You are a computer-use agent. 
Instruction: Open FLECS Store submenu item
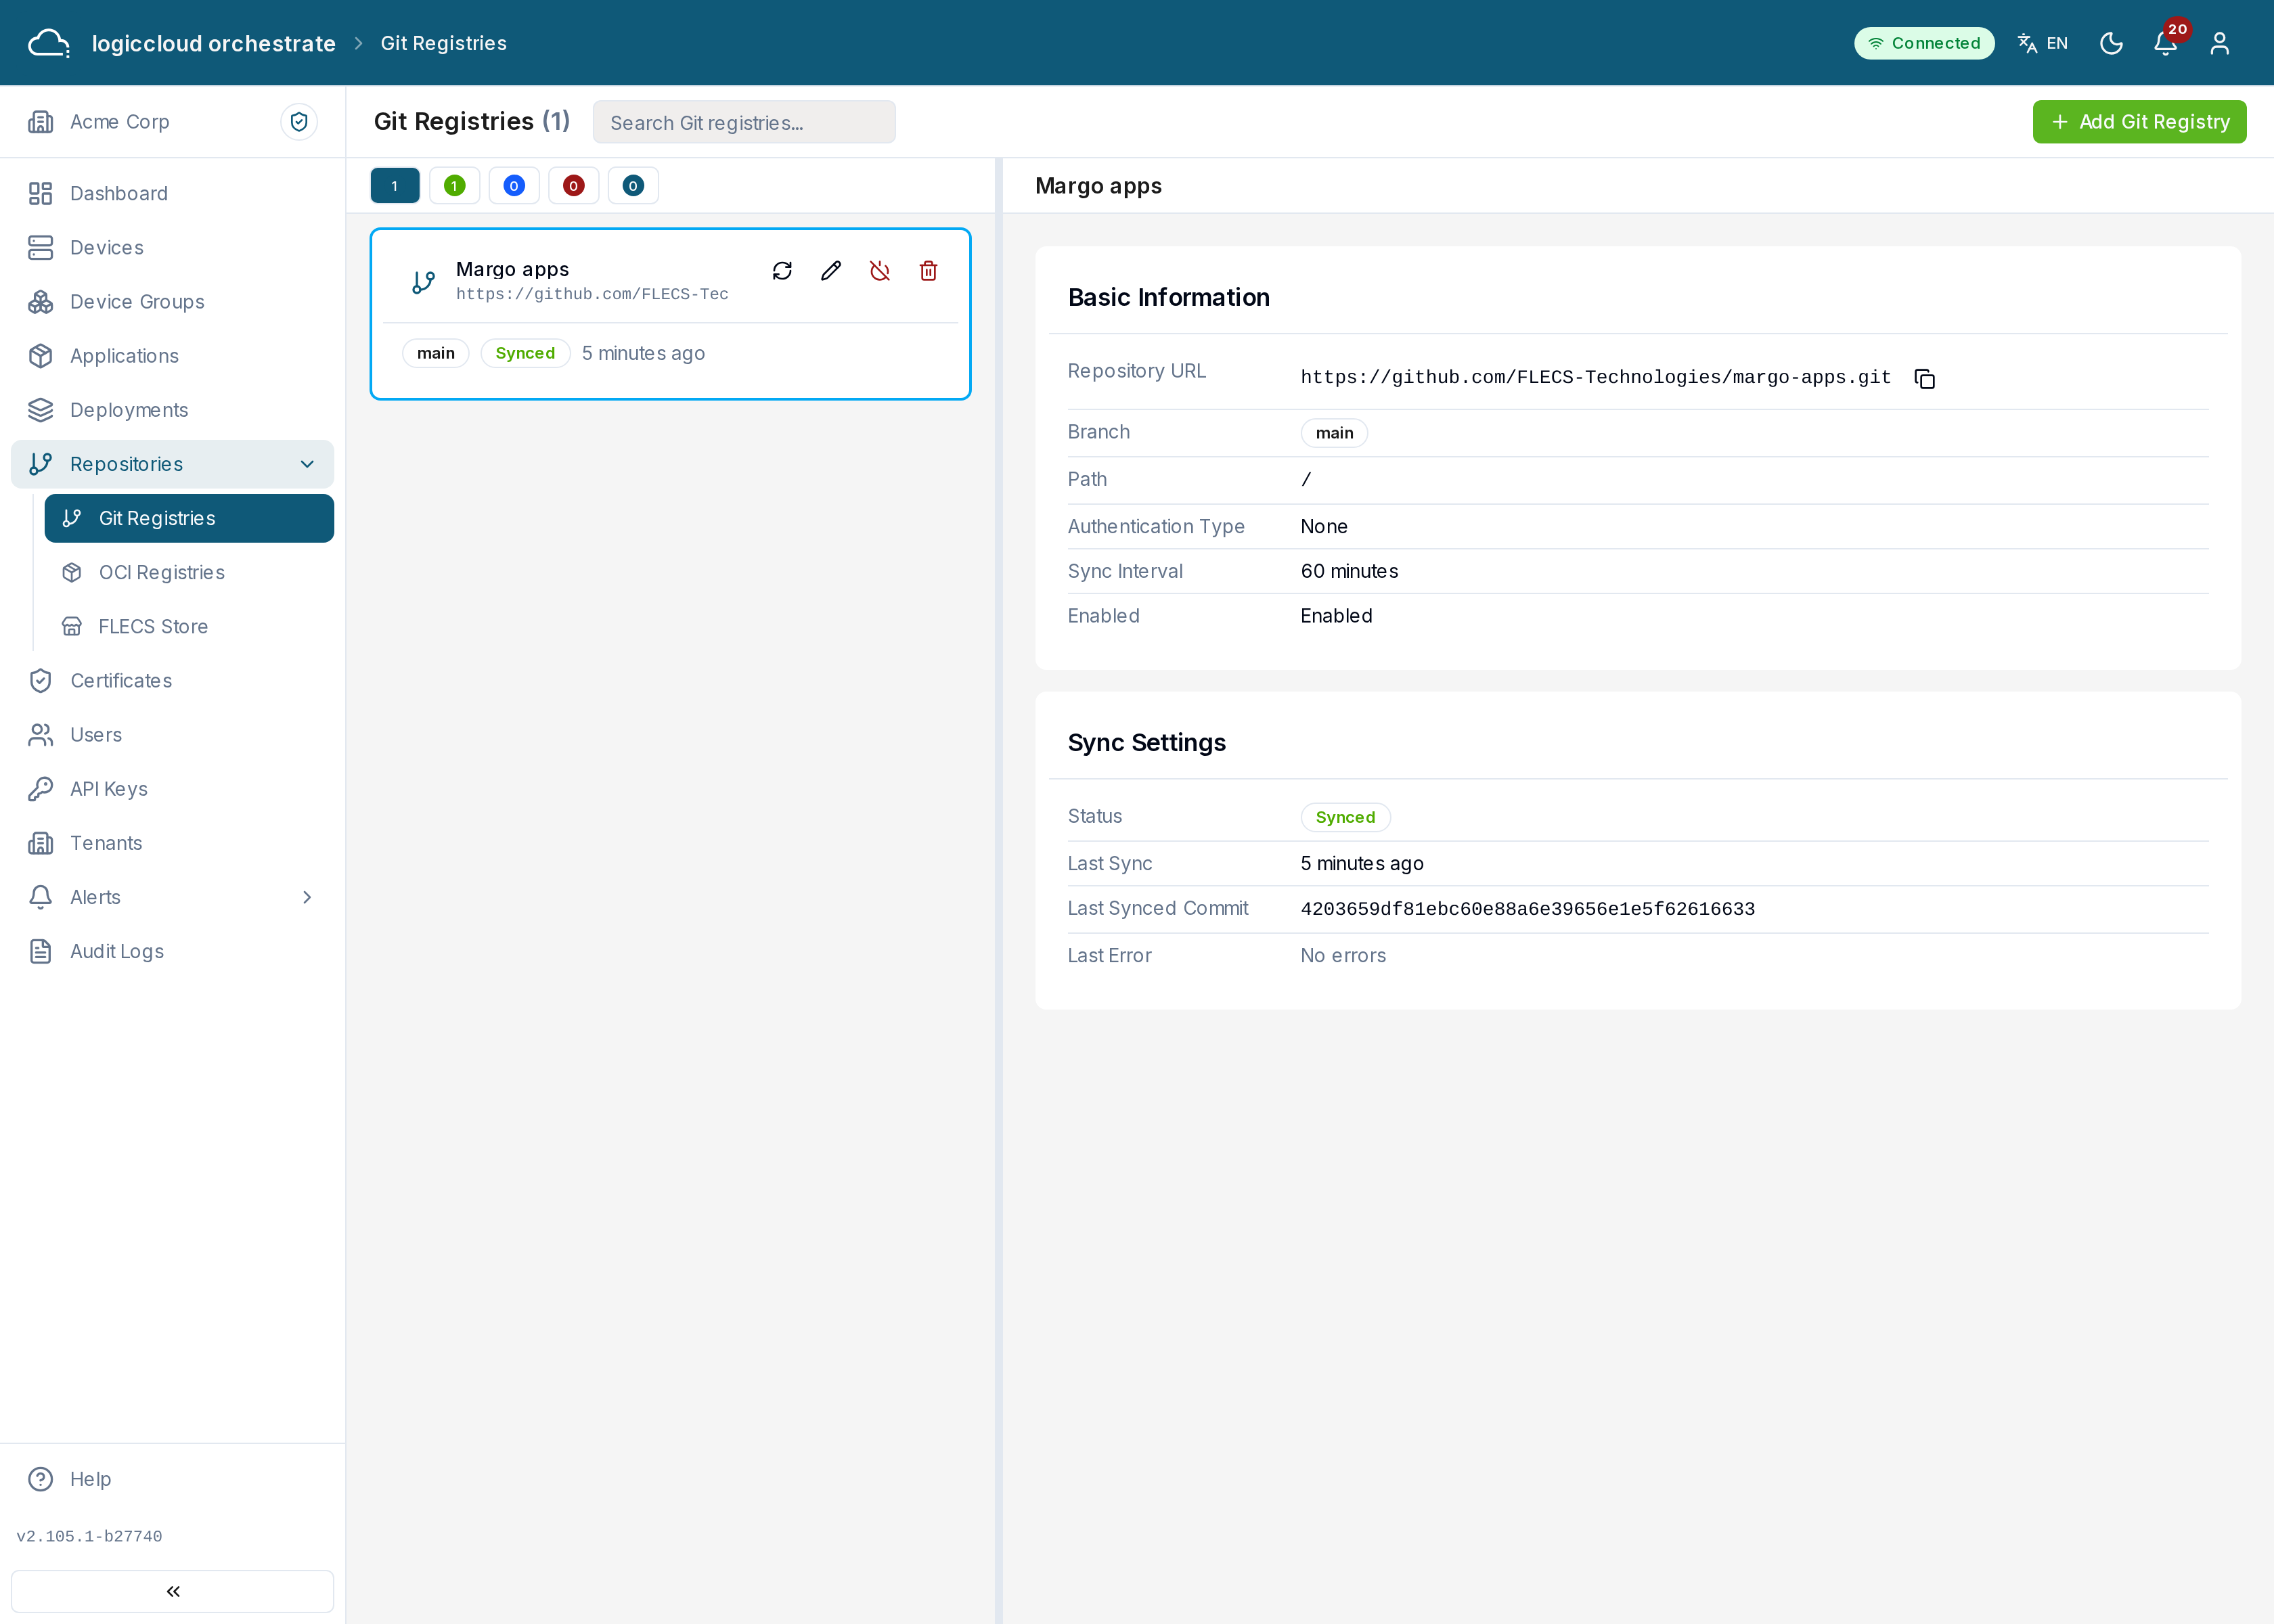(189, 626)
